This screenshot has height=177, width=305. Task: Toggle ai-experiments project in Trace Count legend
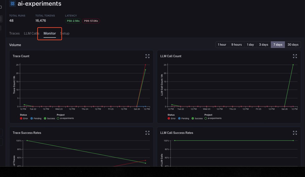pyautogui.click(x=65, y=118)
